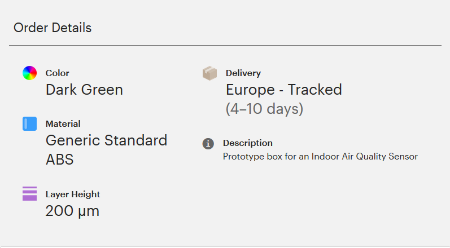This screenshot has width=450, height=248.
Task: Click the Description field label
Action: coord(247,143)
